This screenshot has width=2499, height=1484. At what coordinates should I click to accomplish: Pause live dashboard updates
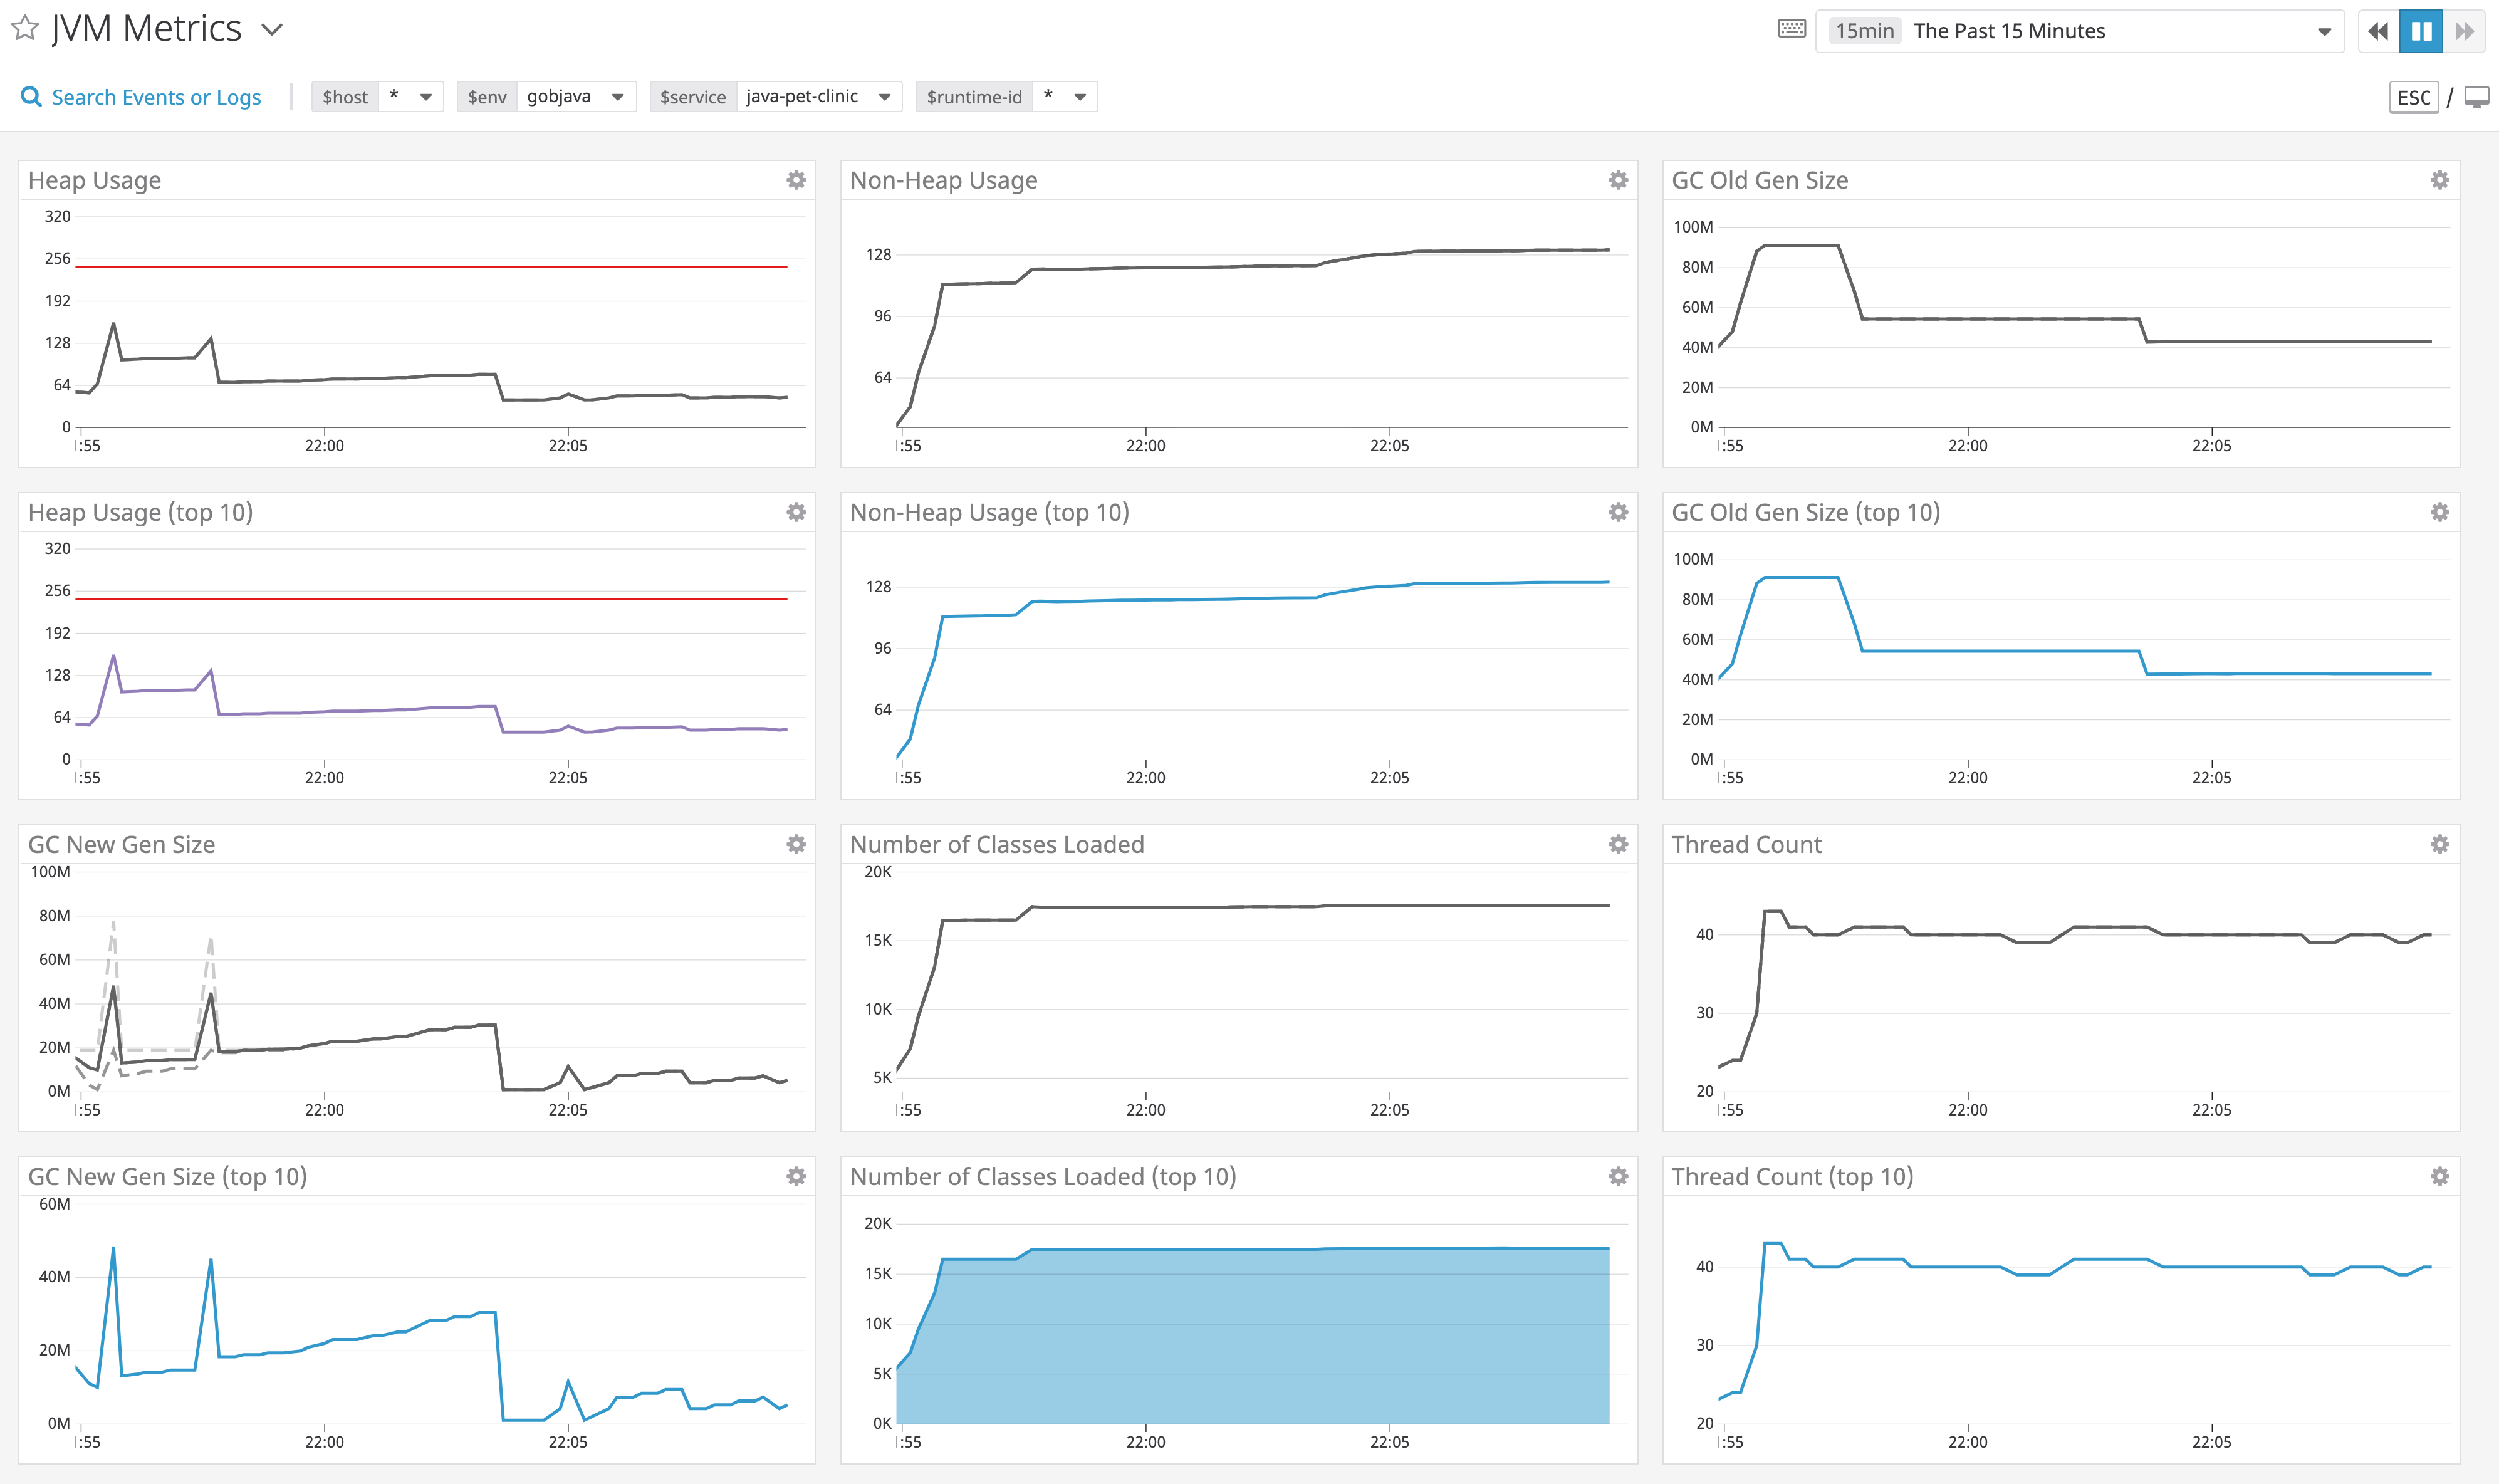2420,31
